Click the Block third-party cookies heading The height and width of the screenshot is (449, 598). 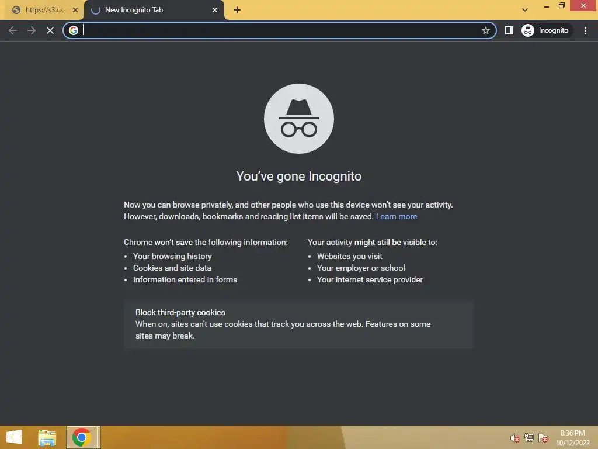point(180,312)
